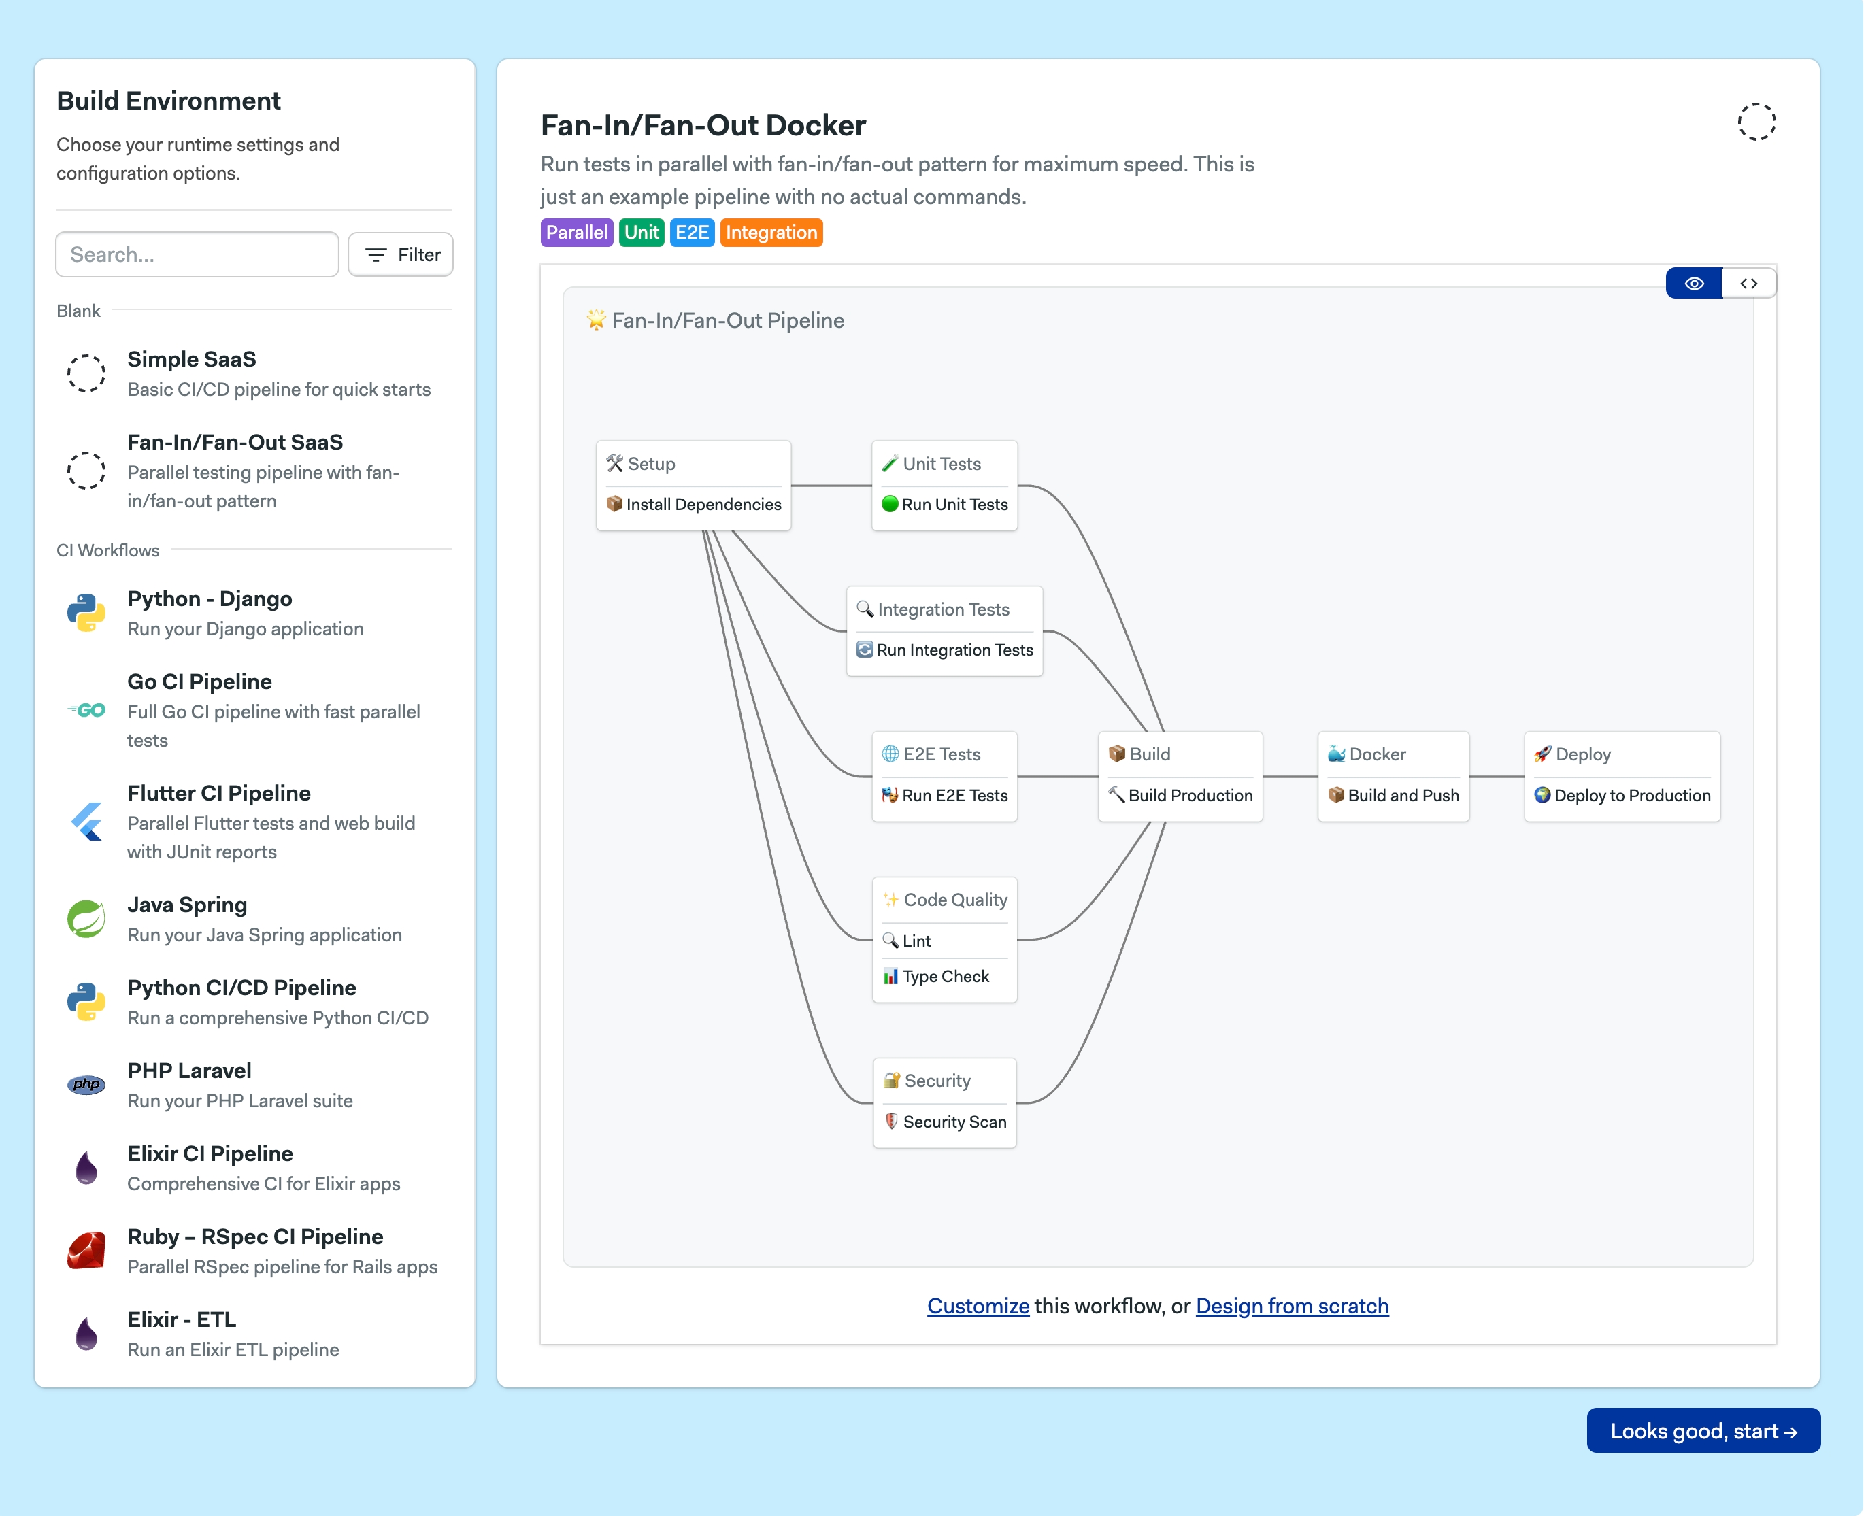Select the Python - Django template icon
The height and width of the screenshot is (1516, 1866).
tap(86, 613)
